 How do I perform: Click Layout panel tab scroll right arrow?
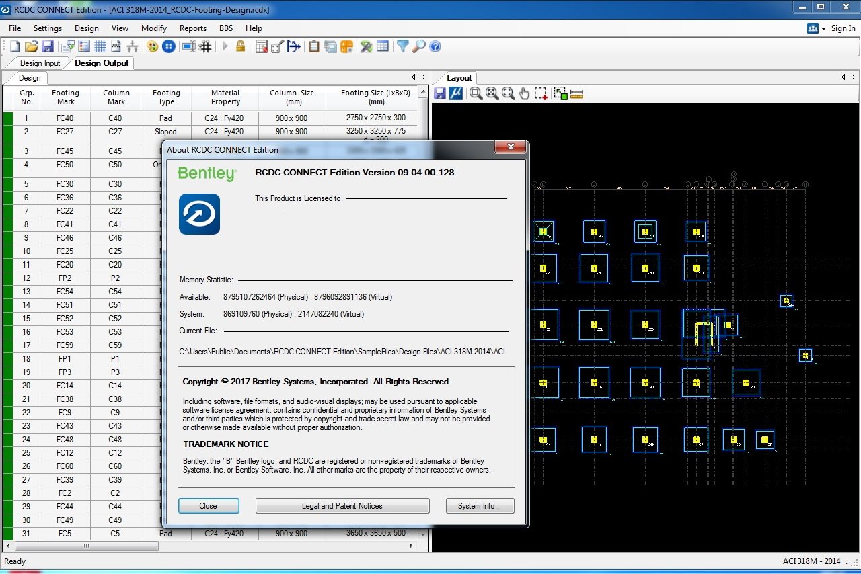pos(853,77)
